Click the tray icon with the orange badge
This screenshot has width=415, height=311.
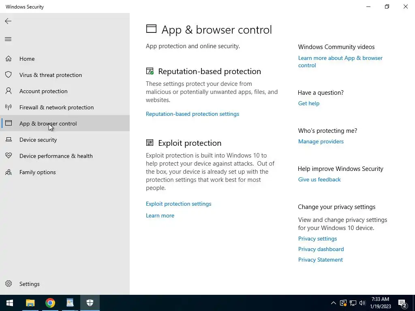point(343,303)
